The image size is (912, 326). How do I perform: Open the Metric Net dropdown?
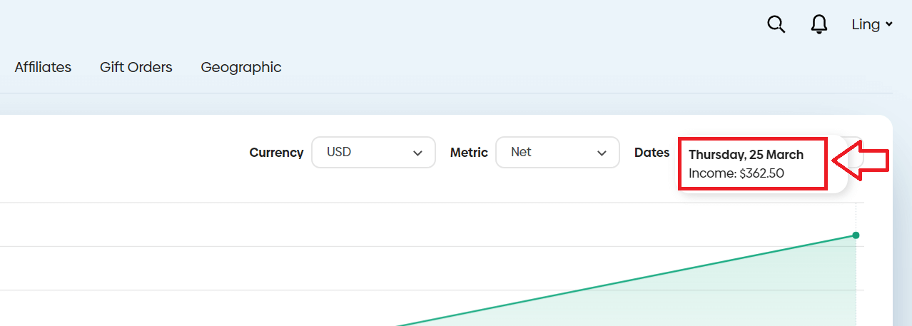click(557, 153)
